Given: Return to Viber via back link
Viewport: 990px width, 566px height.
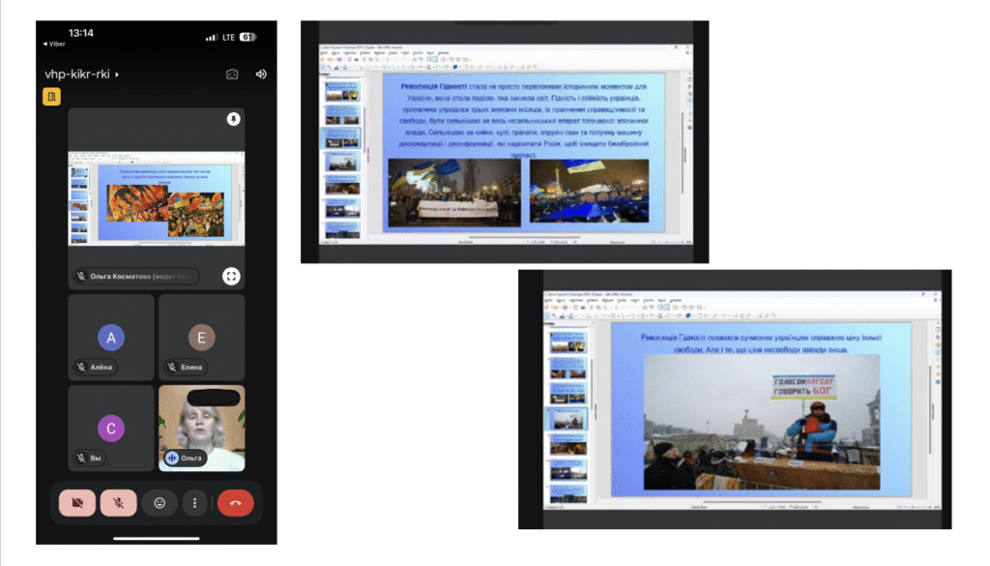Looking at the screenshot, I should [x=54, y=44].
